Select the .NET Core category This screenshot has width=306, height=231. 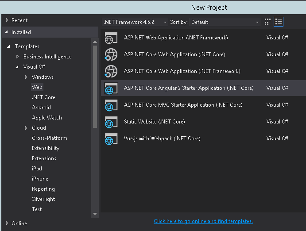tap(43, 97)
